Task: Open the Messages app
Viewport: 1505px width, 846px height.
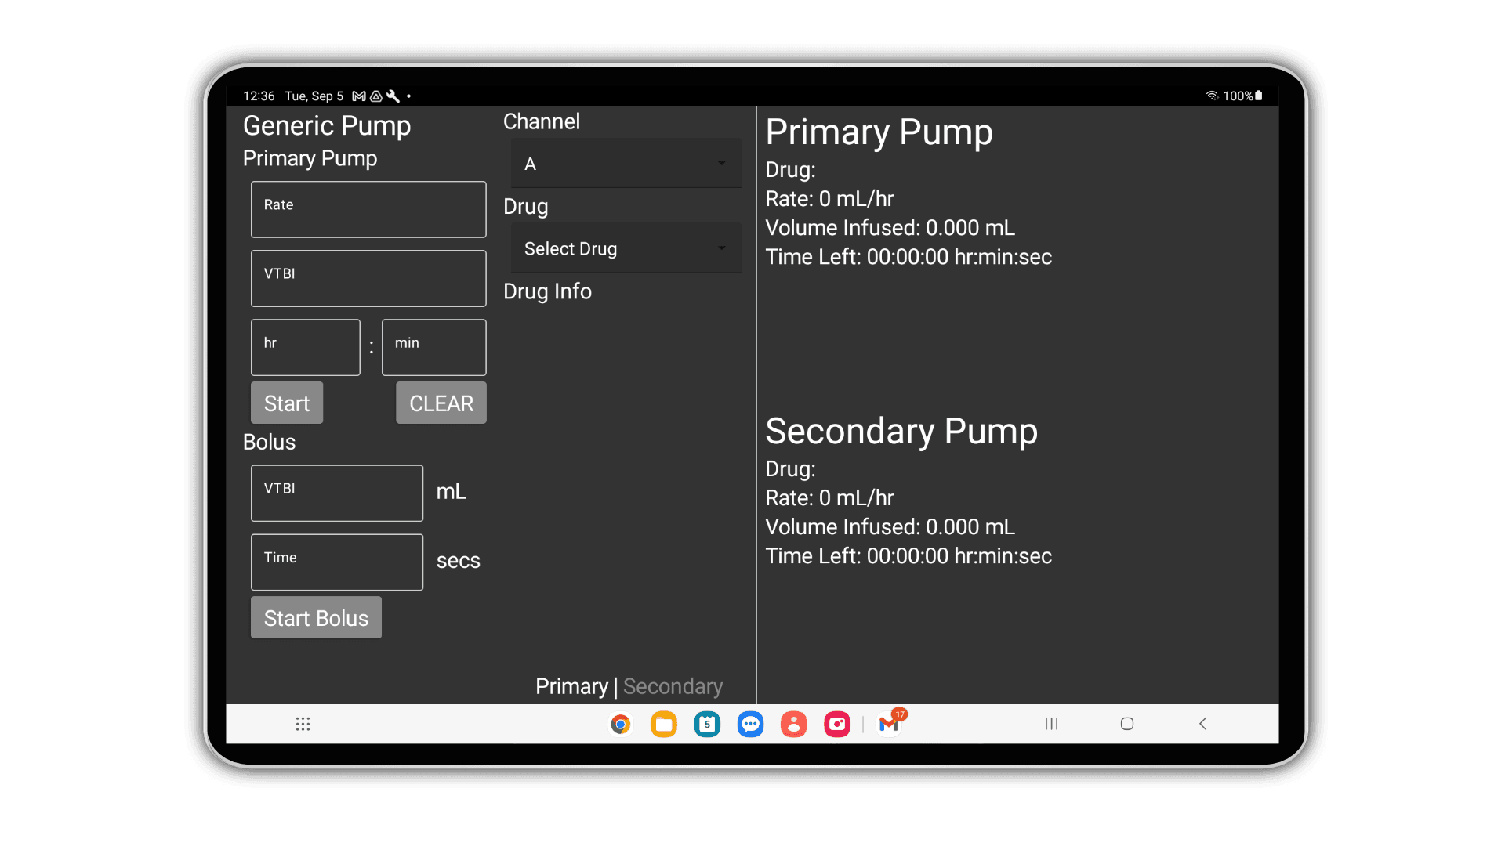Action: point(750,724)
